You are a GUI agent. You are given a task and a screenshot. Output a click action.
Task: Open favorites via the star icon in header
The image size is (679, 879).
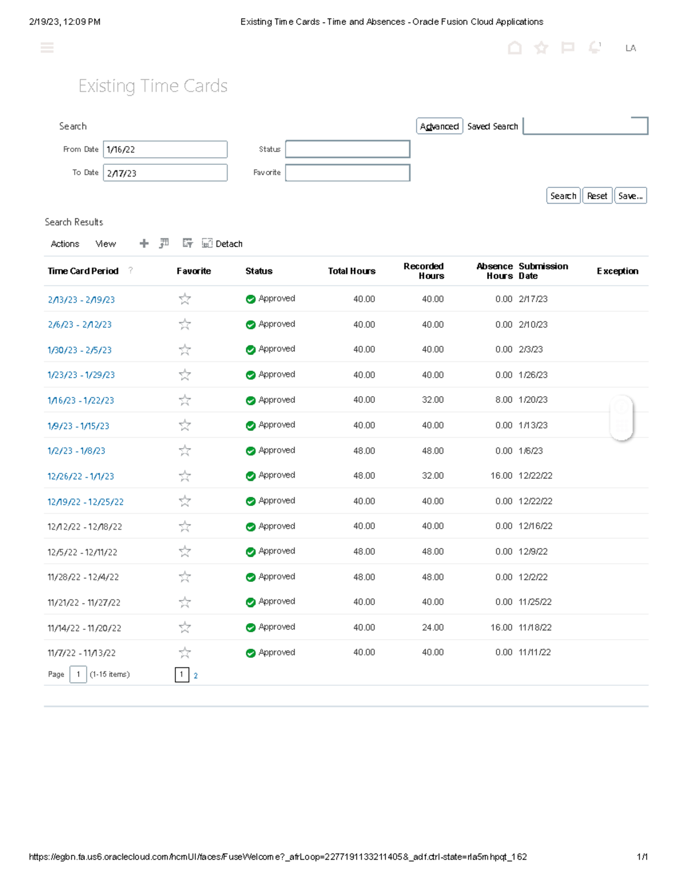(x=541, y=48)
